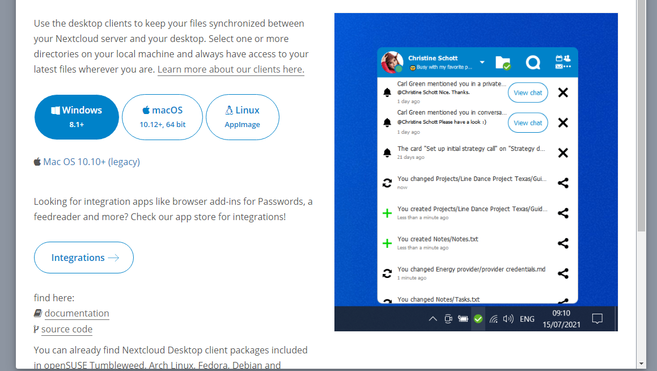The width and height of the screenshot is (657, 371).
Task: Click View chat for the "Please have a look" mention
Action: (528, 123)
